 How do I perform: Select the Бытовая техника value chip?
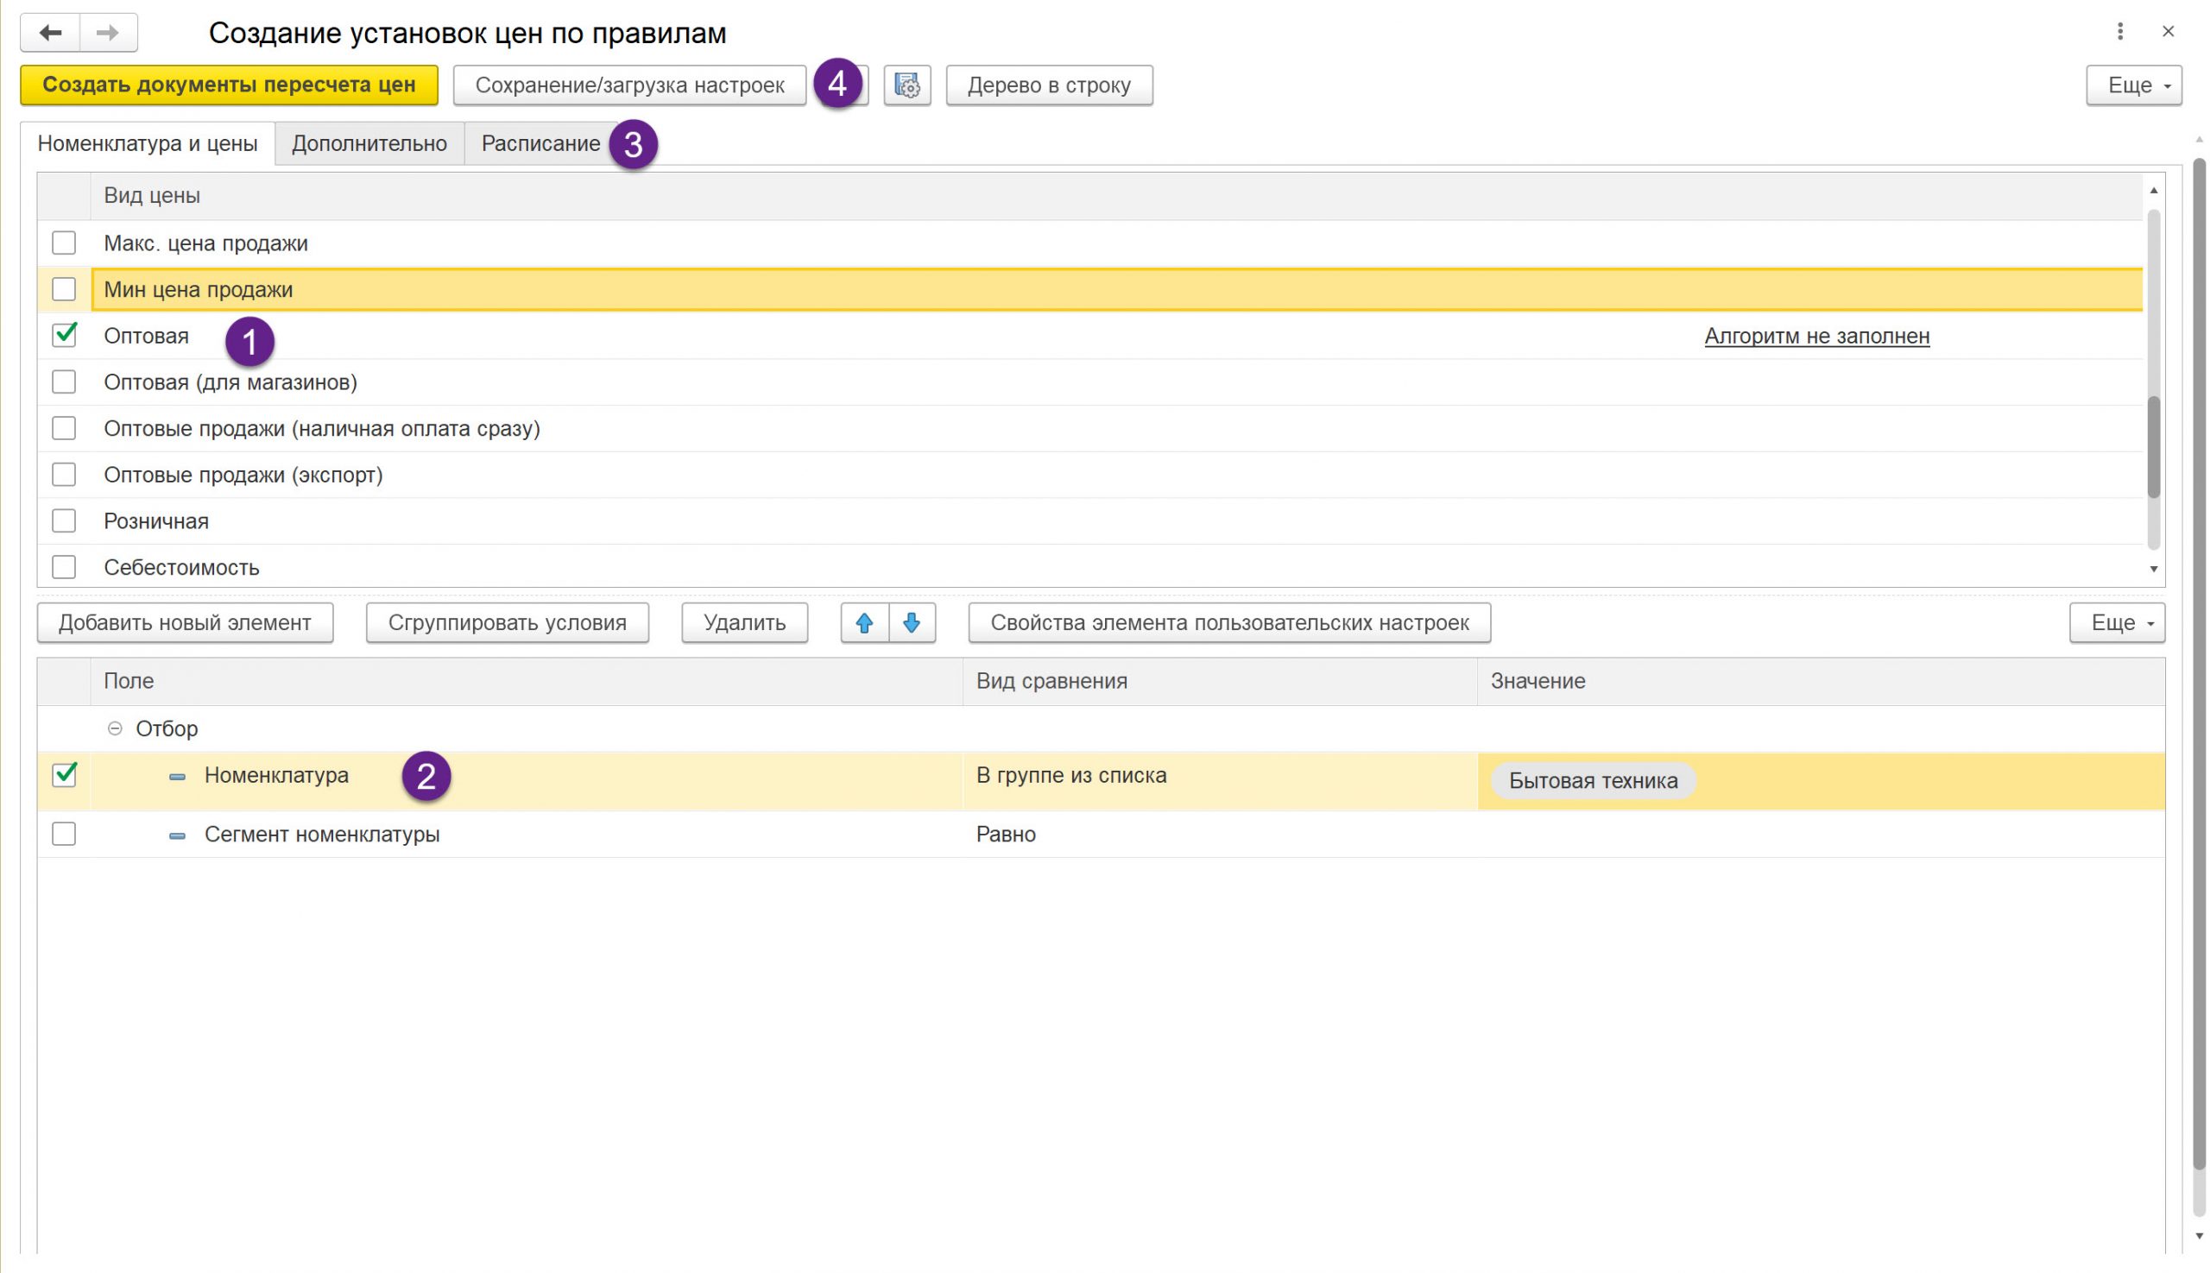(1593, 781)
